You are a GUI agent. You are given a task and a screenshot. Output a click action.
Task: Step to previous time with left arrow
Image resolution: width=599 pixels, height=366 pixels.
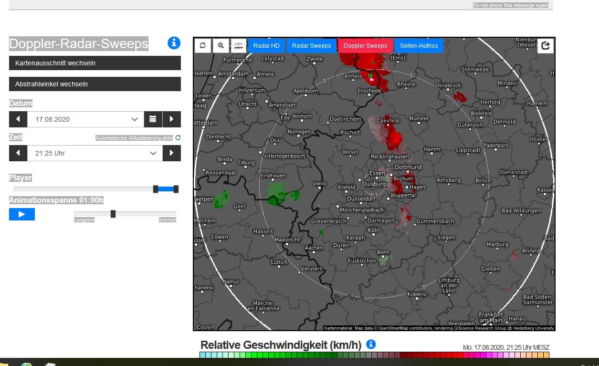pyautogui.click(x=18, y=153)
